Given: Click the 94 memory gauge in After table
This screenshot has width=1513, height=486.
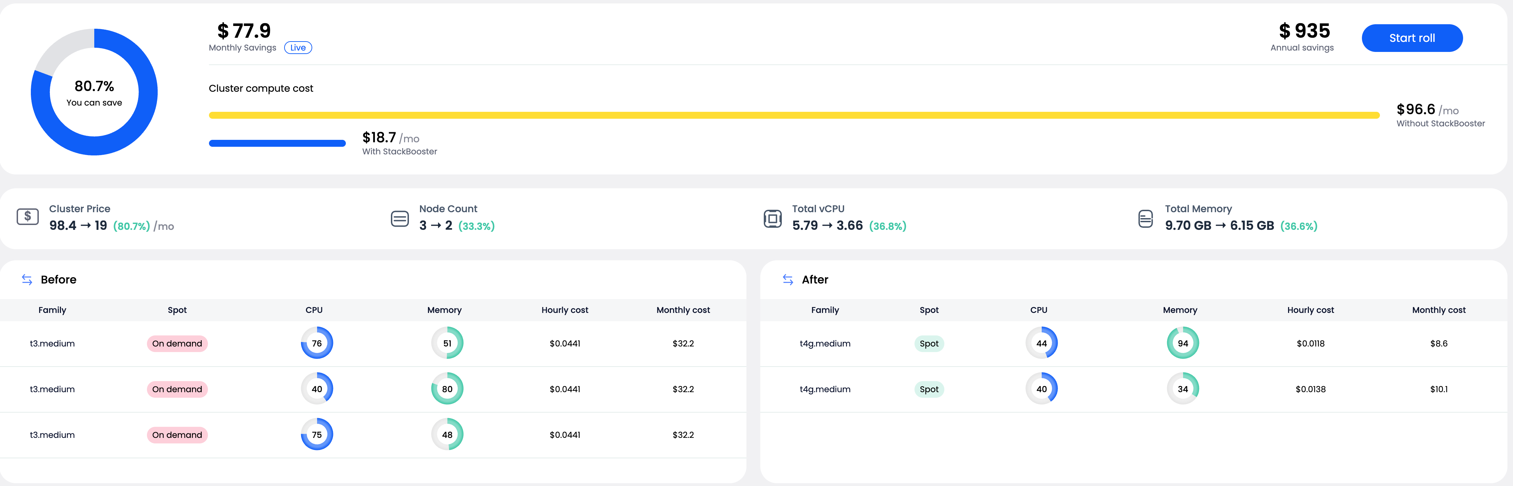Looking at the screenshot, I should coord(1182,343).
